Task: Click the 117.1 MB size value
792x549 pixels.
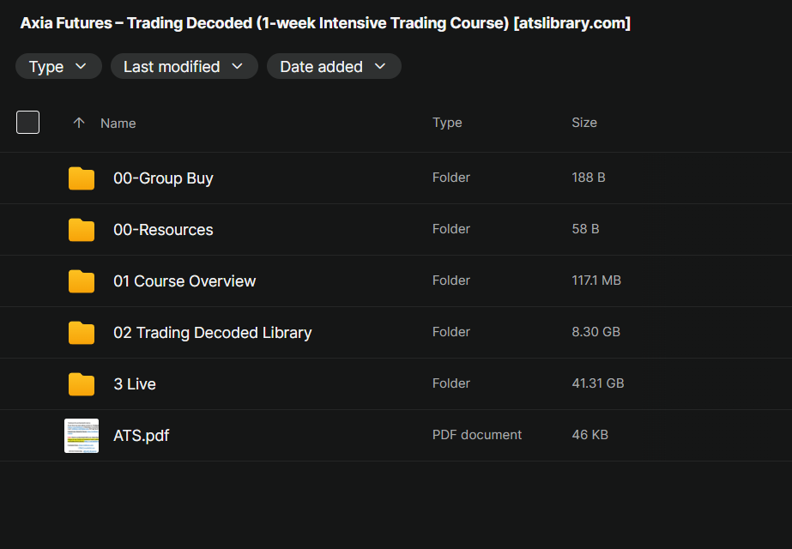Action: (x=596, y=281)
